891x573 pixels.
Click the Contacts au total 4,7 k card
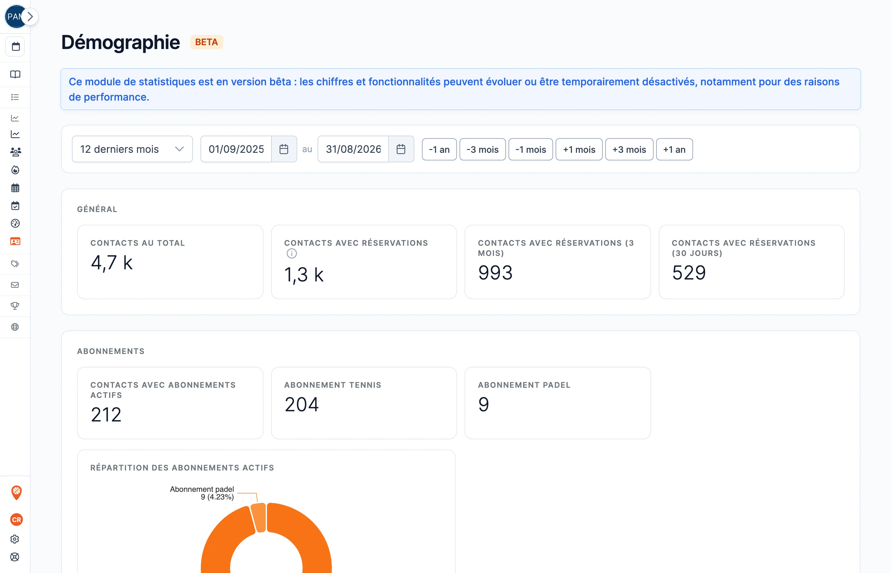click(x=170, y=262)
